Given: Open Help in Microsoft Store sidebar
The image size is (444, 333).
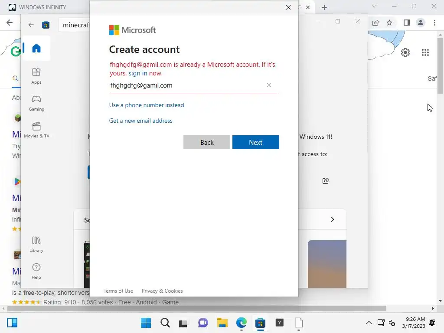Looking at the screenshot, I should point(36,271).
